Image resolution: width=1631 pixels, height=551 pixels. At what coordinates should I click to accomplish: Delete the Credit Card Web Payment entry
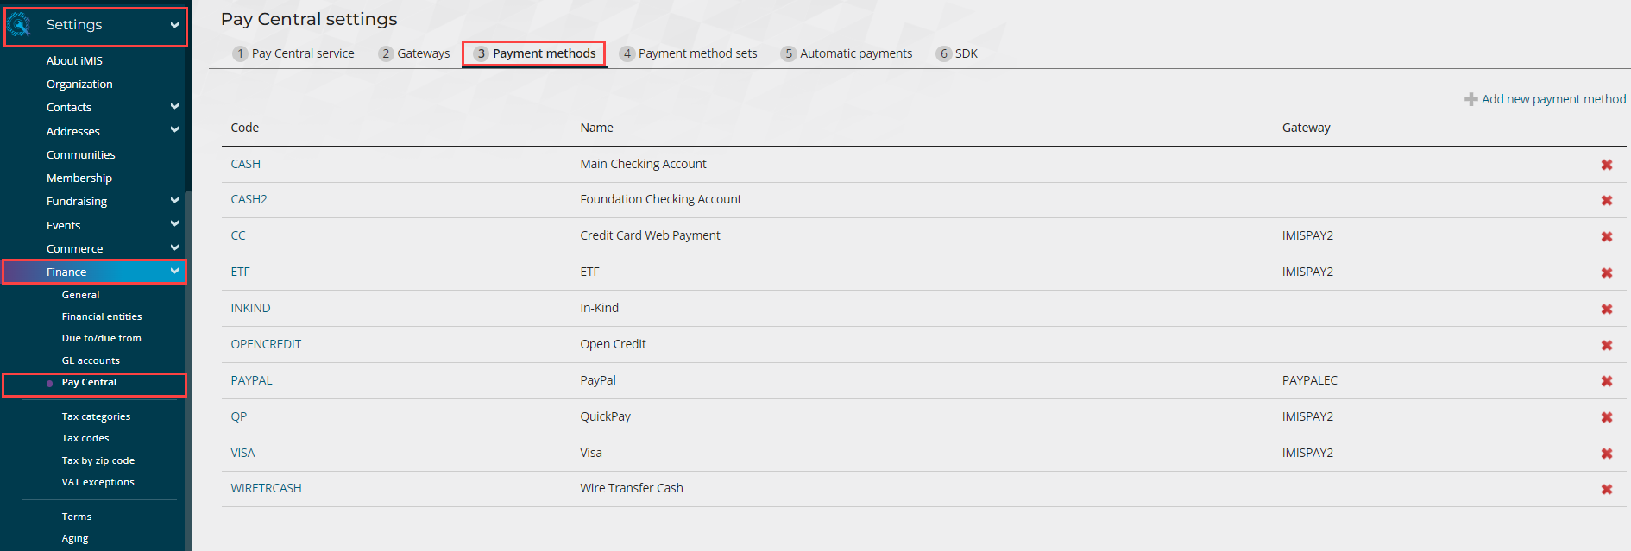pyautogui.click(x=1606, y=236)
